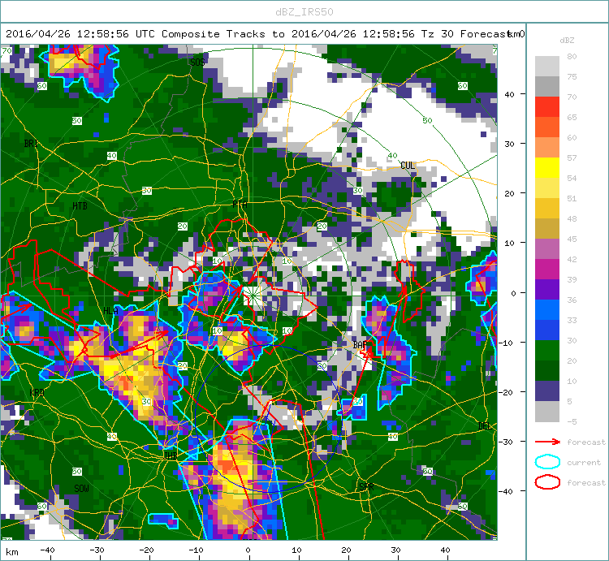Click the SOS station label
609x561 pixels.
tap(197, 63)
